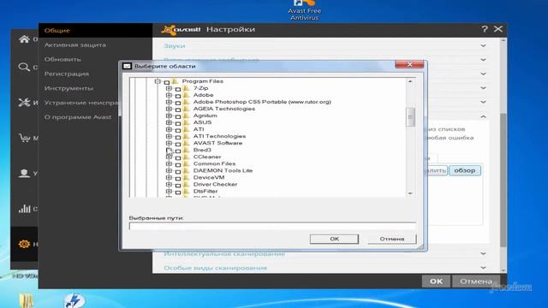Check the Driver Checker checkbox
The width and height of the screenshot is (548, 308).
pos(178,185)
